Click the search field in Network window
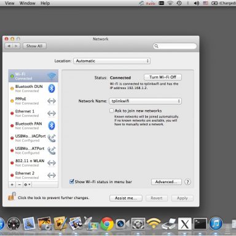236x236 pixels. pos(175,46)
